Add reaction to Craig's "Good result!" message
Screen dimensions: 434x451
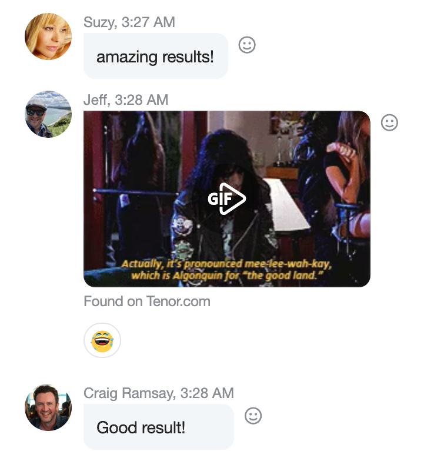(253, 416)
